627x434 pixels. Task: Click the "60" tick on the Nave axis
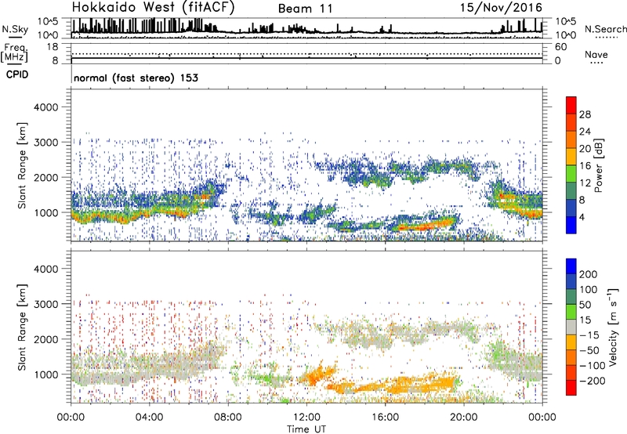click(x=560, y=47)
